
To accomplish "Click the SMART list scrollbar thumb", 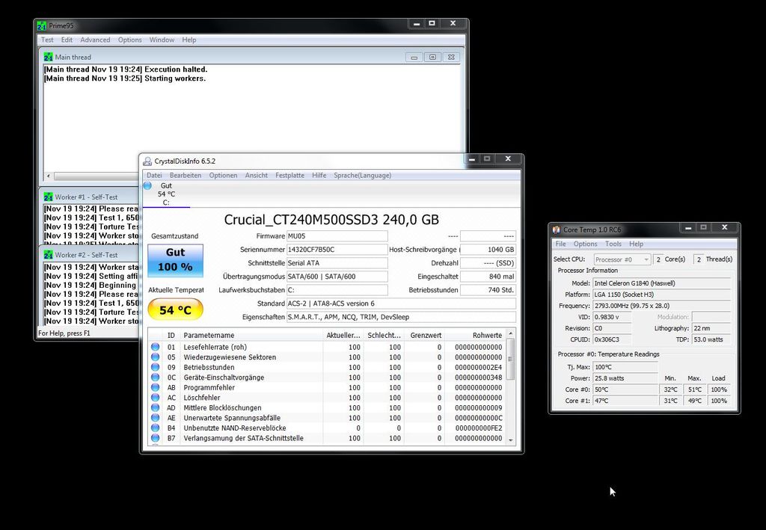I will pyautogui.click(x=511, y=360).
